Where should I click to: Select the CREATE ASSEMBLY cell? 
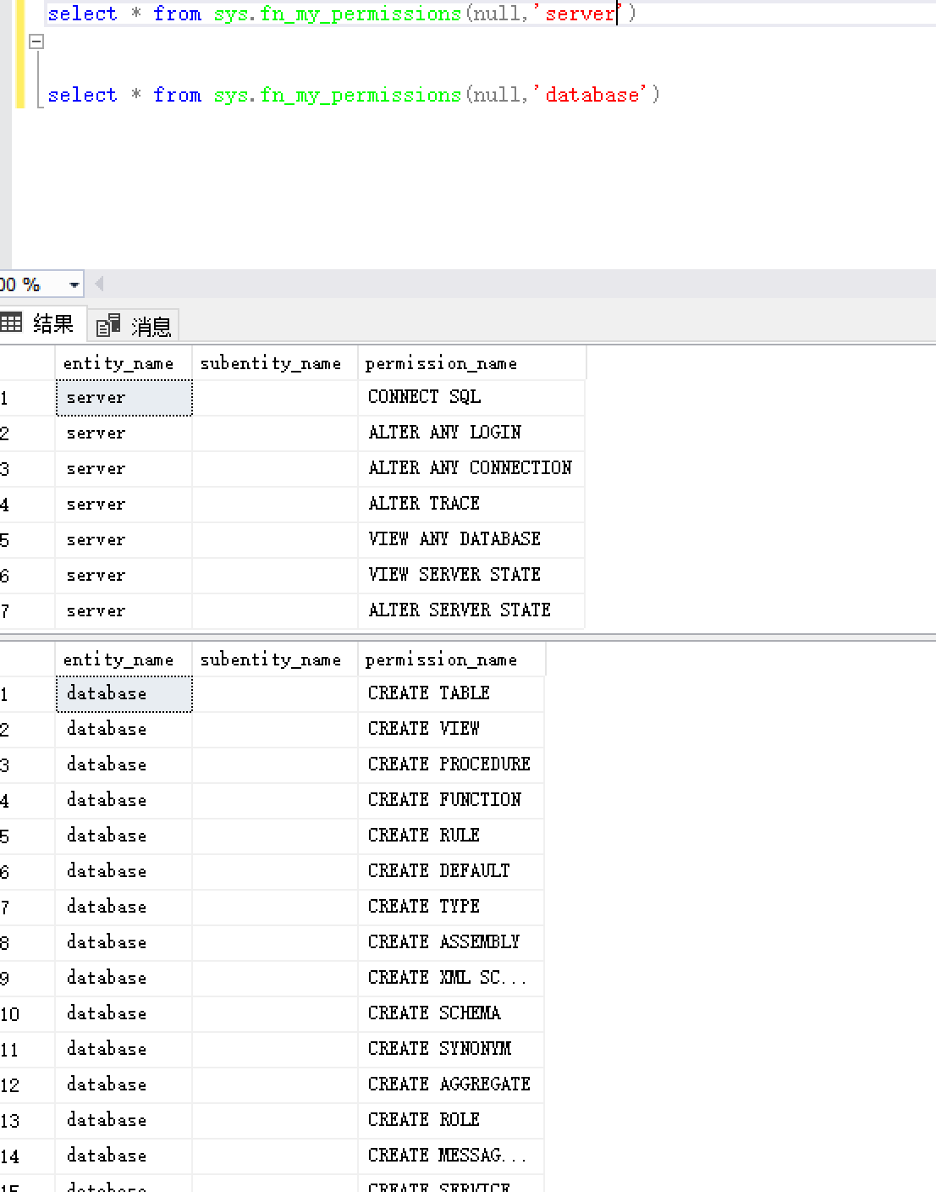point(451,942)
